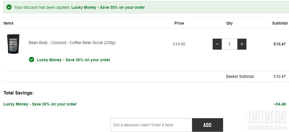Decrease quantity with the minus button
The height and width of the screenshot is (132, 289).
click(217, 44)
